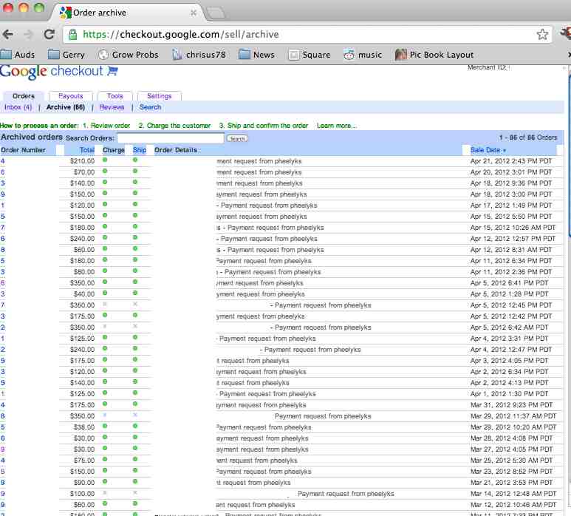Viewport: 571px width, 516px height.
Task: Open the Tools tab
Action: pyautogui.click(x=114, y=96)
